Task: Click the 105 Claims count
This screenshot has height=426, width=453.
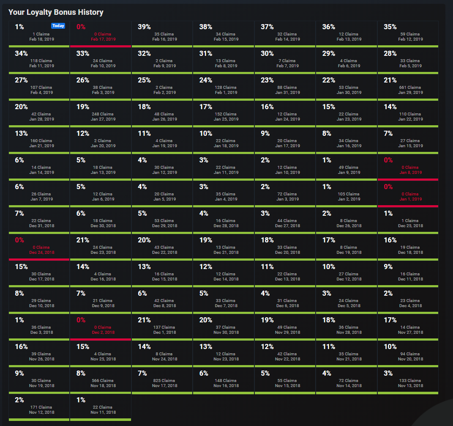Action: (x=349, y=194)
